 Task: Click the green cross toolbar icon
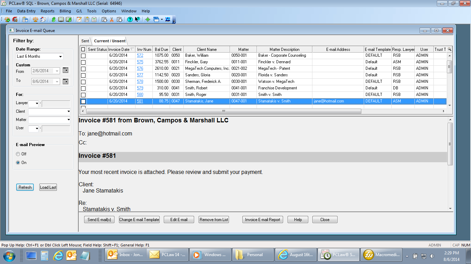pos(148,20)
